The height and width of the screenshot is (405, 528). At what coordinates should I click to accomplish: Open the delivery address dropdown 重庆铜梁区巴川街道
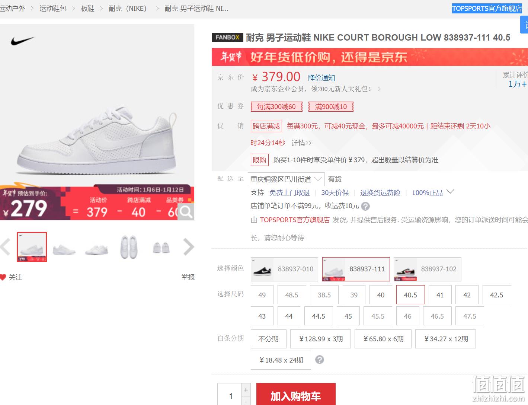point(287,179)
